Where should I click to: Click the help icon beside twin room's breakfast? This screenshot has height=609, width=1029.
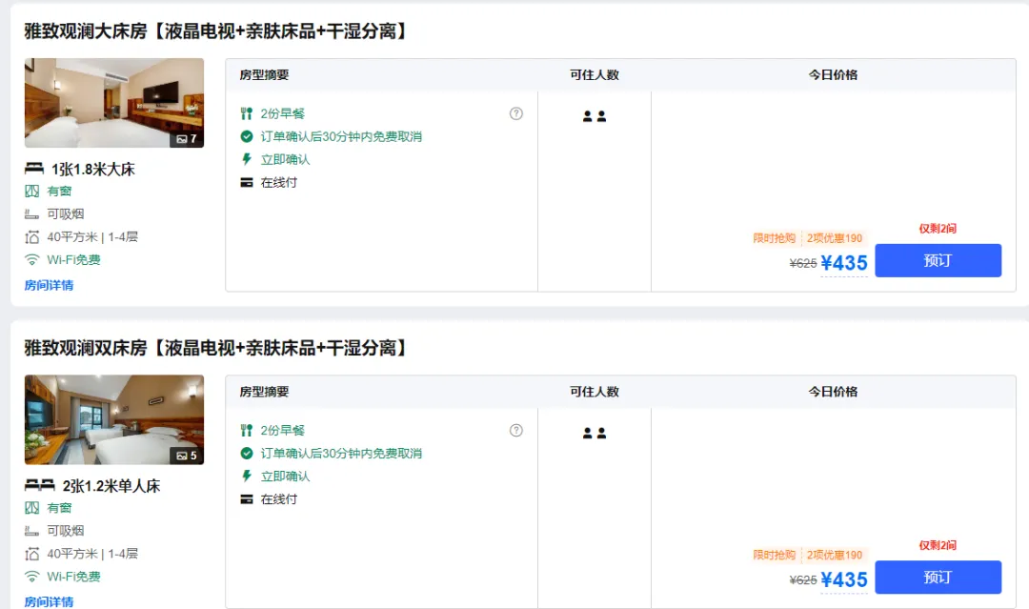pyautogui.click(x=516, y=430)
